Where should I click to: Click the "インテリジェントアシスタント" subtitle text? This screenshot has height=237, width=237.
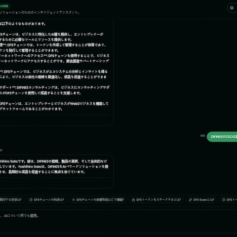[x=56, y=12]
